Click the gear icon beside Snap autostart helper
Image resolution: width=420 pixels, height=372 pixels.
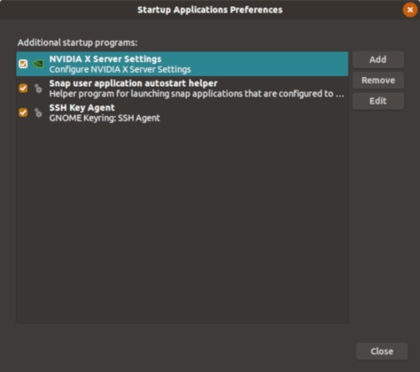(x=38, y=89)
